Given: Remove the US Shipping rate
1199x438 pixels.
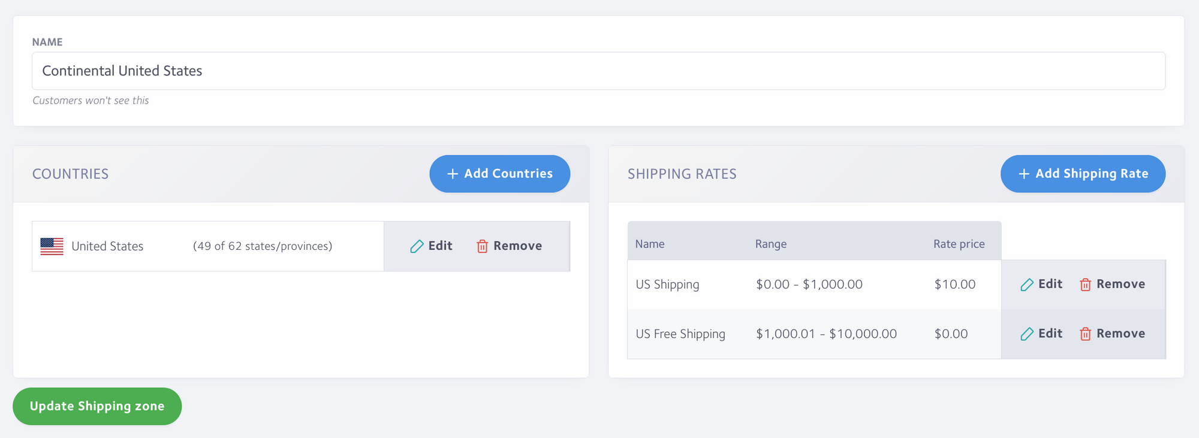Looking at the screenshot, I should 1112,284.
